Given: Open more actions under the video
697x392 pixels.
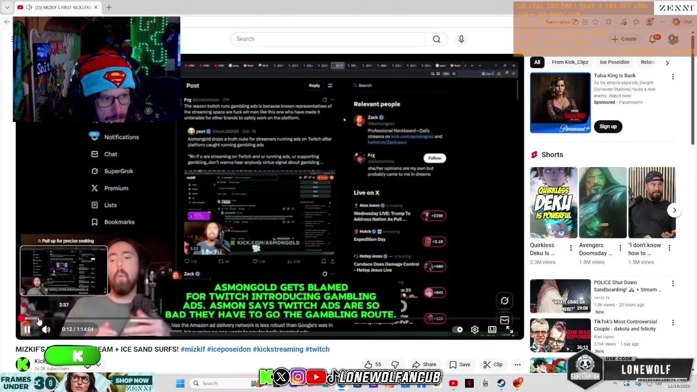Looking at the screenshot, I should 517,365.
